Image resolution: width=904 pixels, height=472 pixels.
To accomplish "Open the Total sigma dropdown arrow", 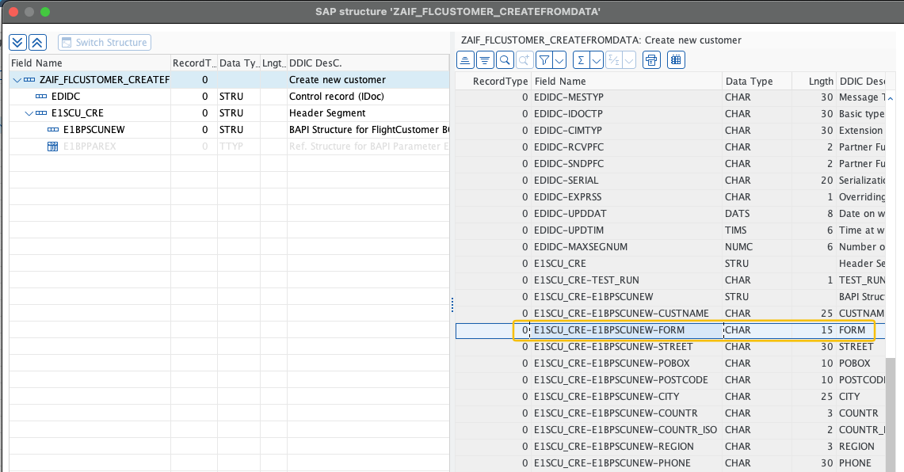I will click(x=597, y=60).
